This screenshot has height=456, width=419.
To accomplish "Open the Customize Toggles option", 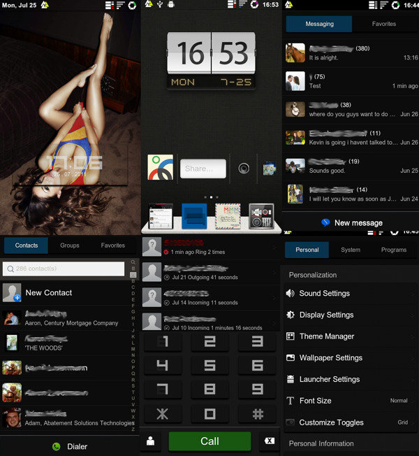I will coord(351,422).
